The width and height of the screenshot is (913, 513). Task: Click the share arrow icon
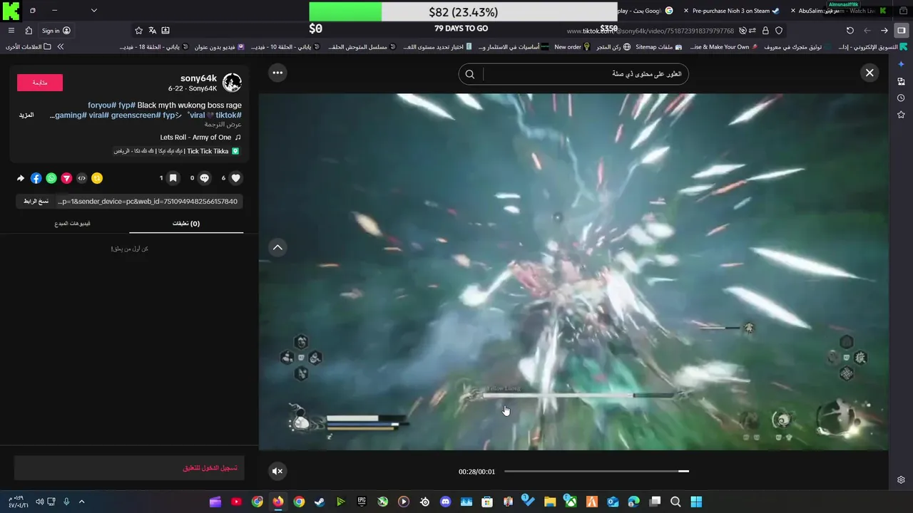pos(21,178)
